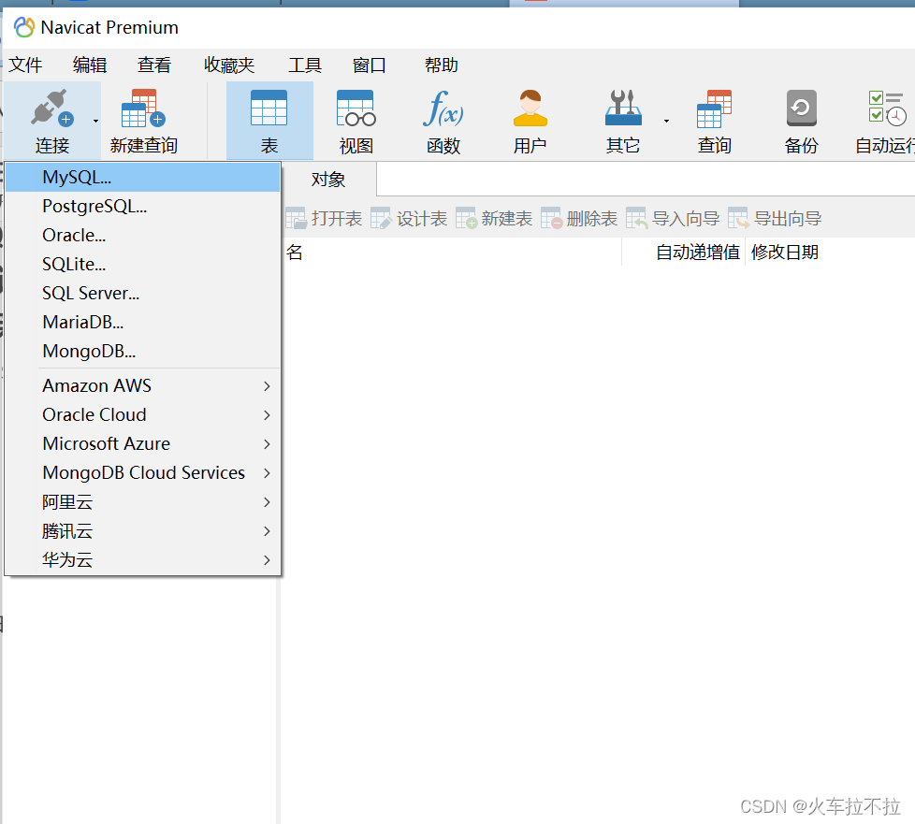Image resolution: width=915 pixels, height=824 pixels.
Task: Click the New Query (新建查询) icon
Action: click(x=143, y=108)
